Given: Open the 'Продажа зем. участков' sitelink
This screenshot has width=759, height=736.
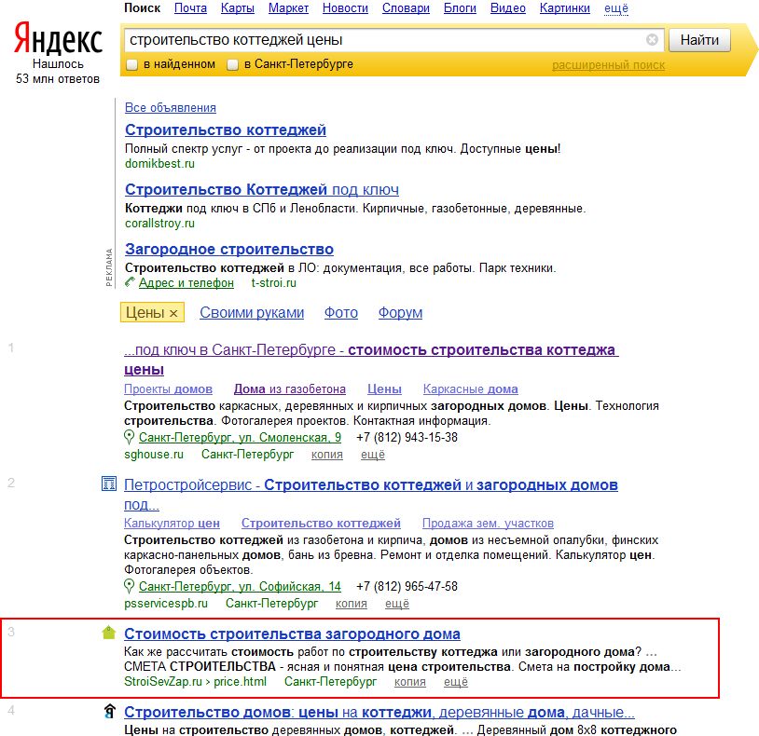Looking at the screenshot, I should point(488,523).
